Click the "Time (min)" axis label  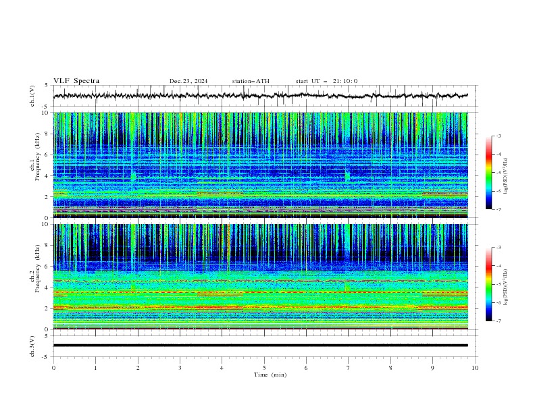pyautogui.click(x=270, y=375)
